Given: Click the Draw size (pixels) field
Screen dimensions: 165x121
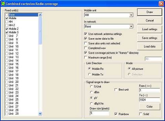Looking at the screenshot, I should coord(99,113).
